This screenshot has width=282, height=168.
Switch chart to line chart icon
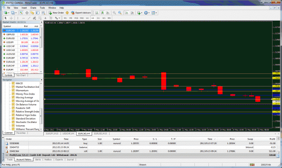(108, 13)
